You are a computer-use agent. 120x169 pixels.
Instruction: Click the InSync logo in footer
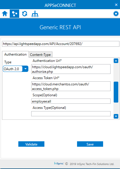pos(59,164)
